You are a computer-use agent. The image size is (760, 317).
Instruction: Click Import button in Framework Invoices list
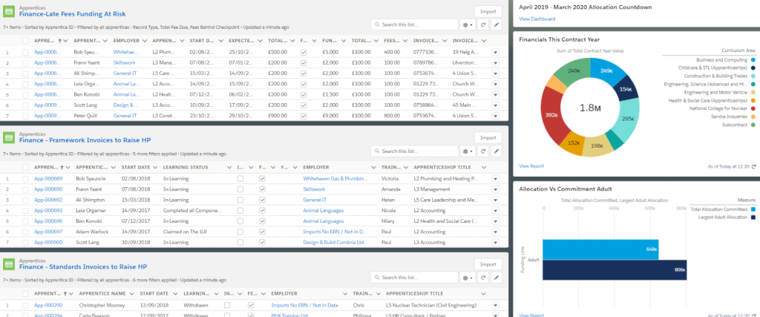(488, 137)
